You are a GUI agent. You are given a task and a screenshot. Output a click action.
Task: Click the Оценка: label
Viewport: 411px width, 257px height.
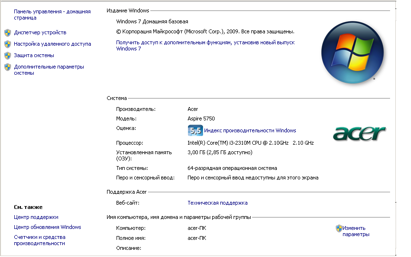[x=126, y=128]
